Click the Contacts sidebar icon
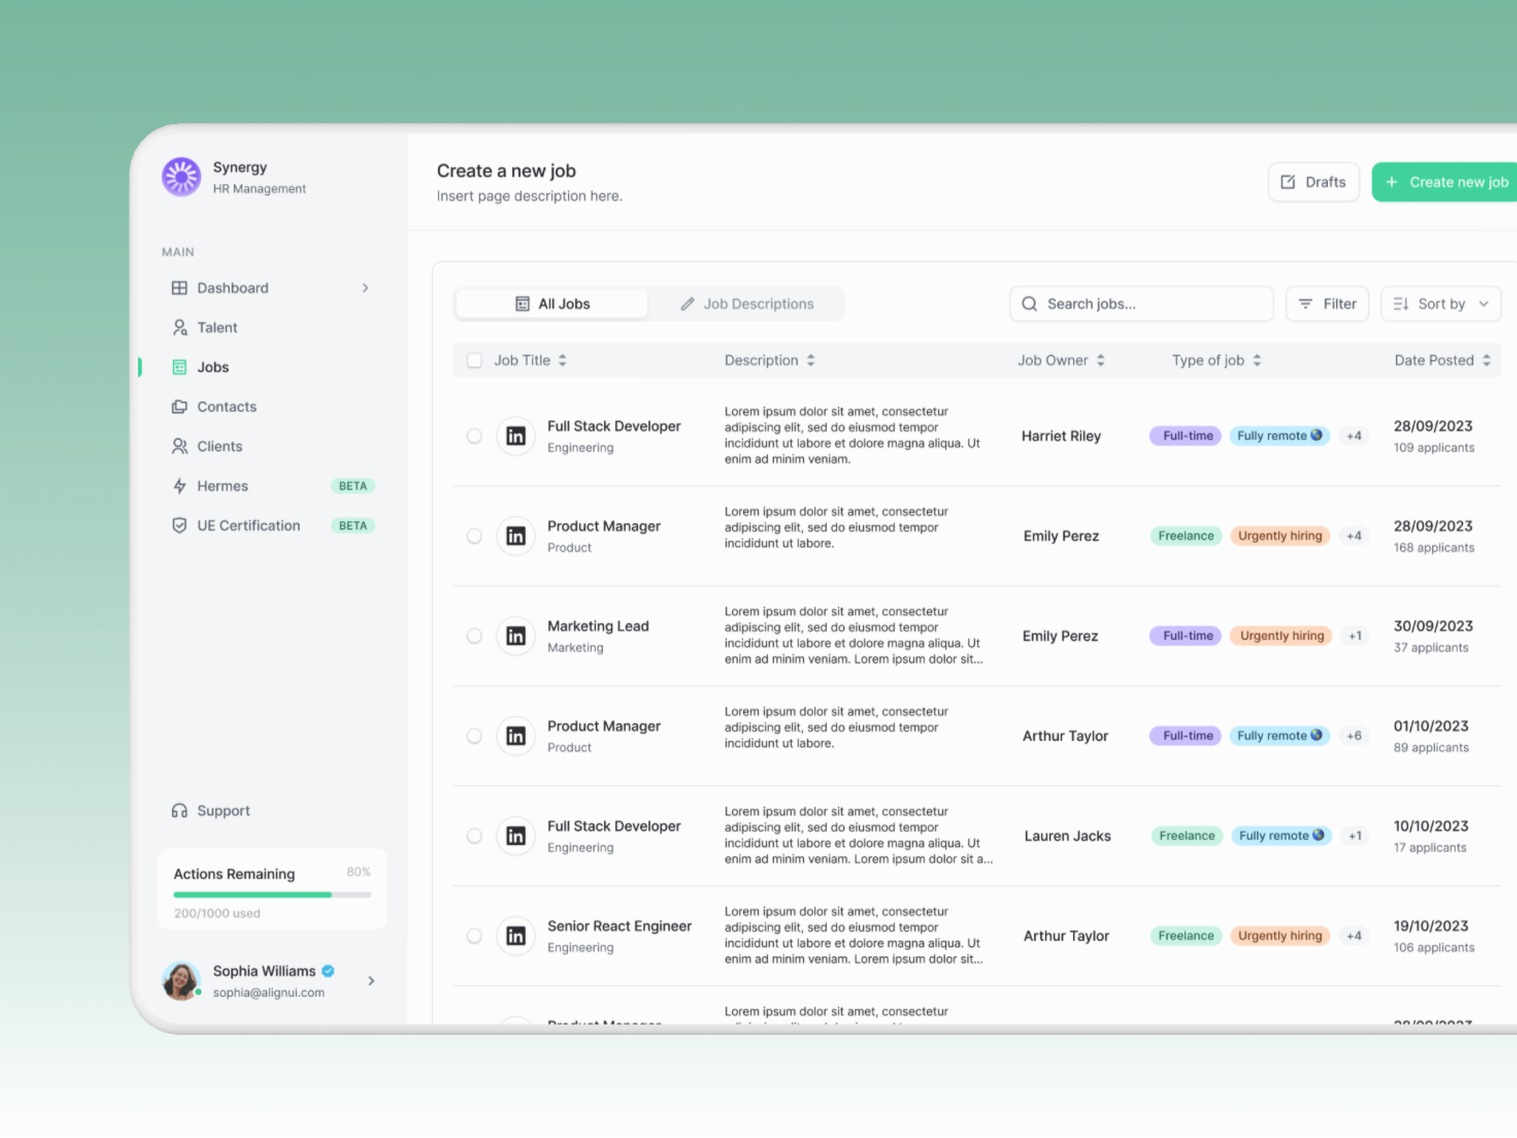 [180, 406]
